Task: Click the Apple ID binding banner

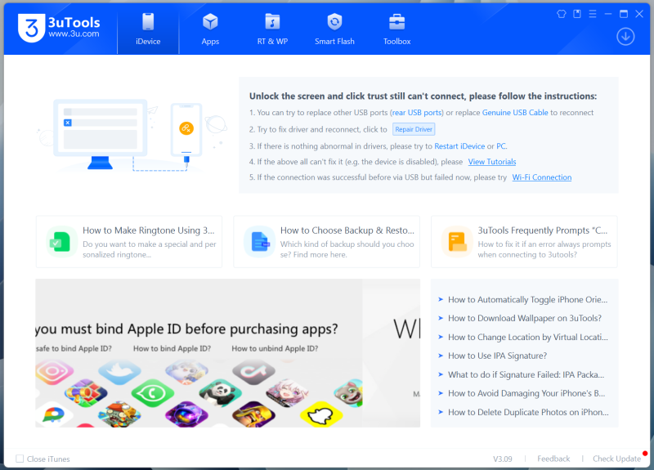Action: point(228,353)
